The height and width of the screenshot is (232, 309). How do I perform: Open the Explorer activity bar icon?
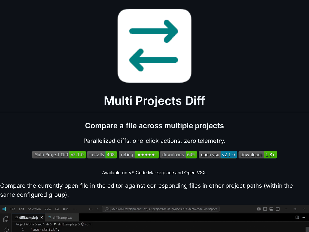[x=6, y=219]
